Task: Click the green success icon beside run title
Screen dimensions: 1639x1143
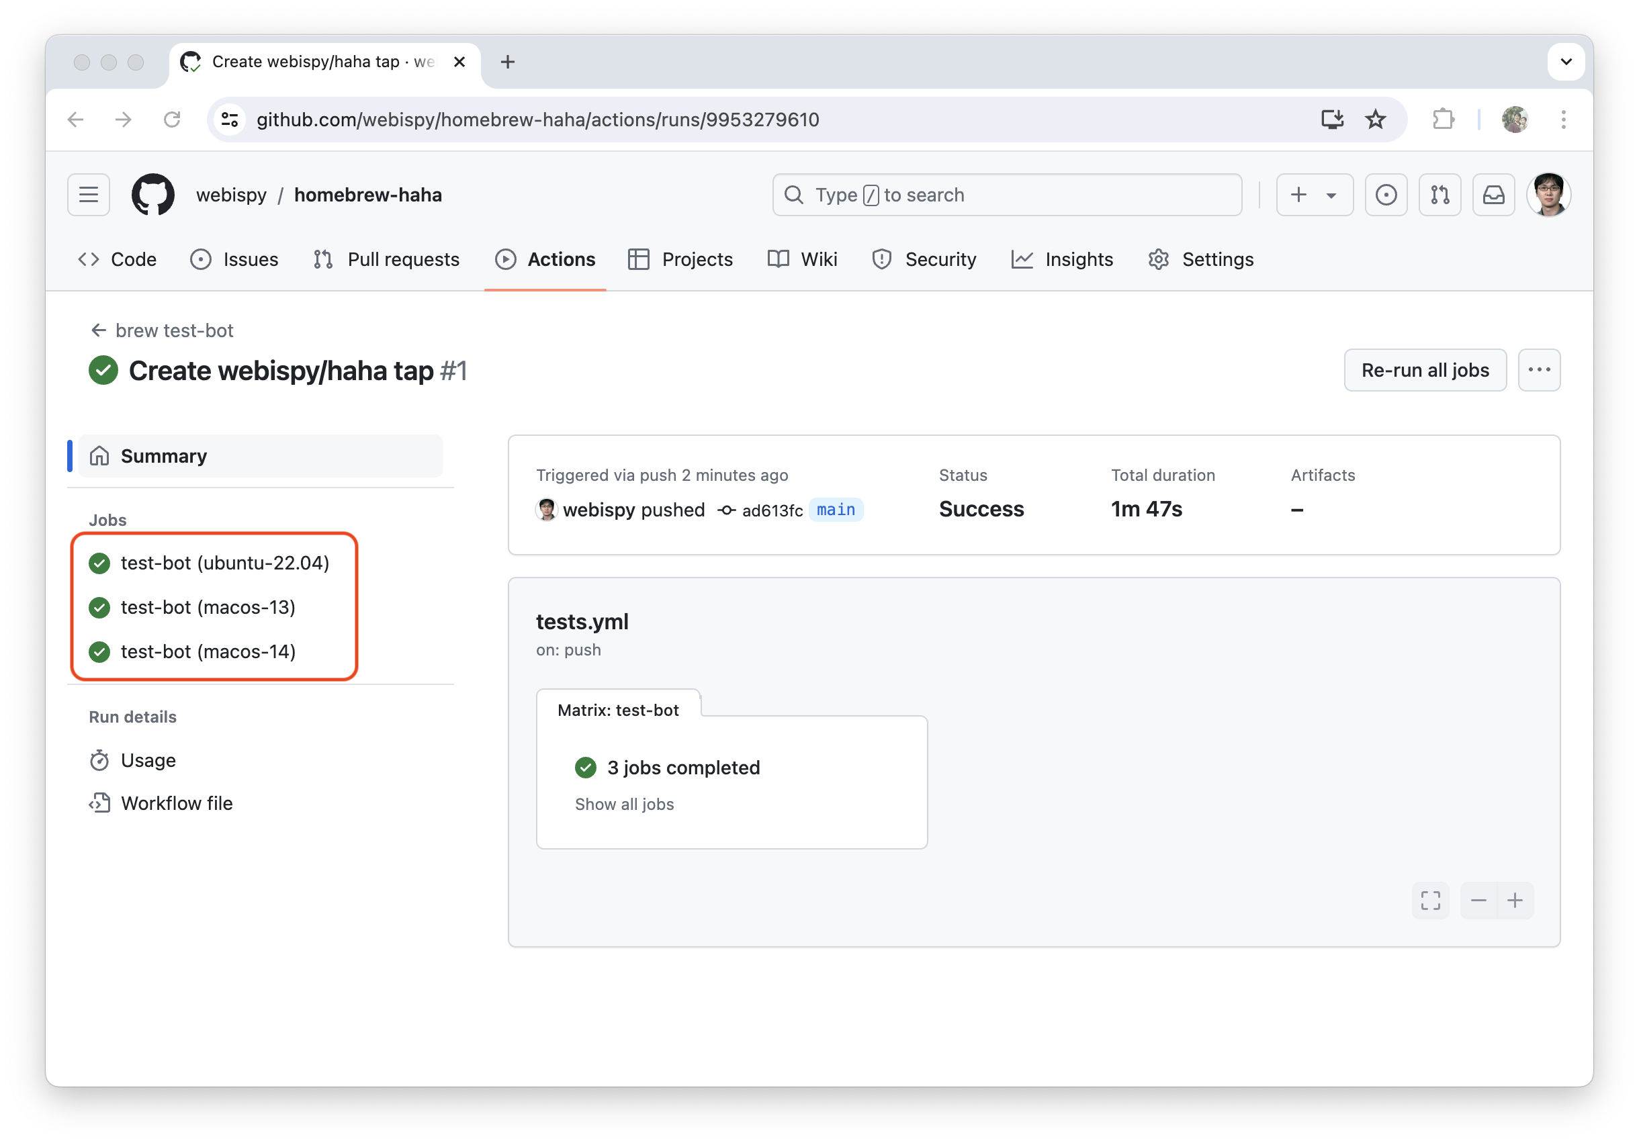Action: pyautogui.click(x=103, y=370)
